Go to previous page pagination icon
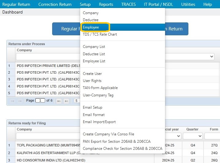This screenshot has width=220, height=163. [20, 101]
